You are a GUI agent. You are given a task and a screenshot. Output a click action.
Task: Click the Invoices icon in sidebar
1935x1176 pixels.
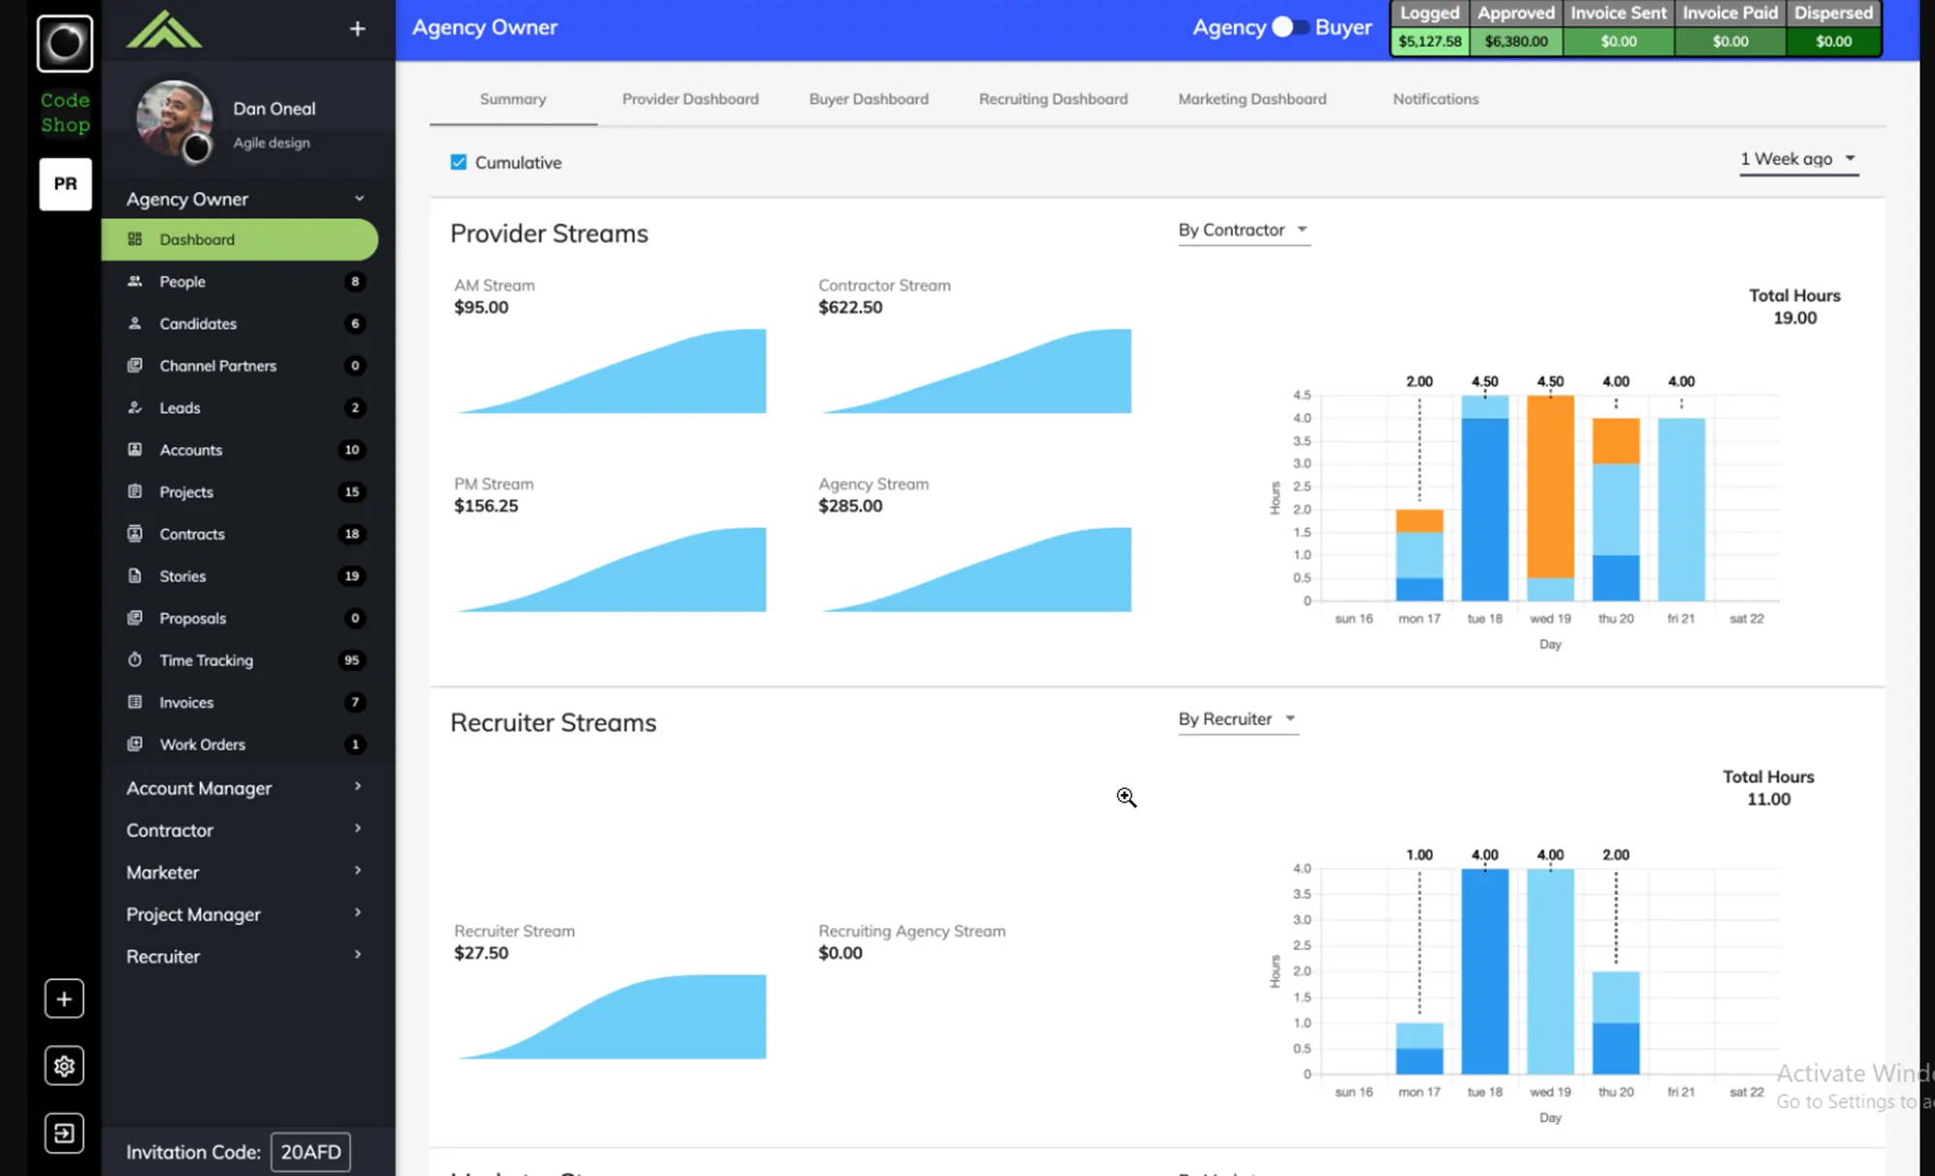135,702
